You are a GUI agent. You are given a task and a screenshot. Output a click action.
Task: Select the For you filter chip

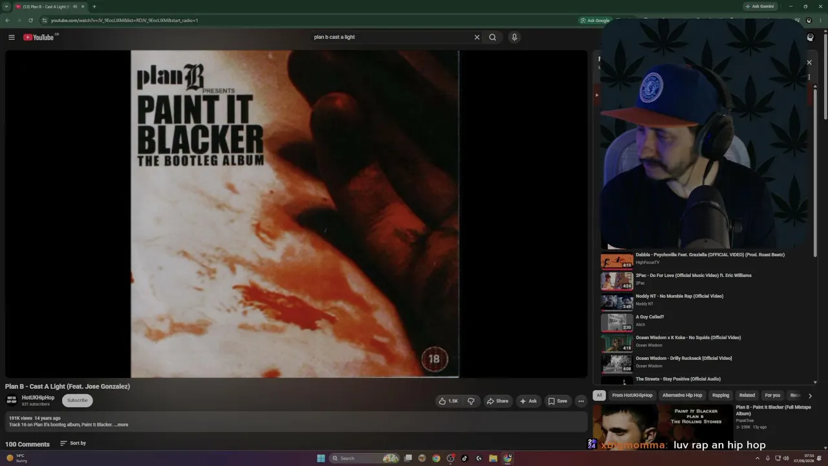tap(772, 395)
